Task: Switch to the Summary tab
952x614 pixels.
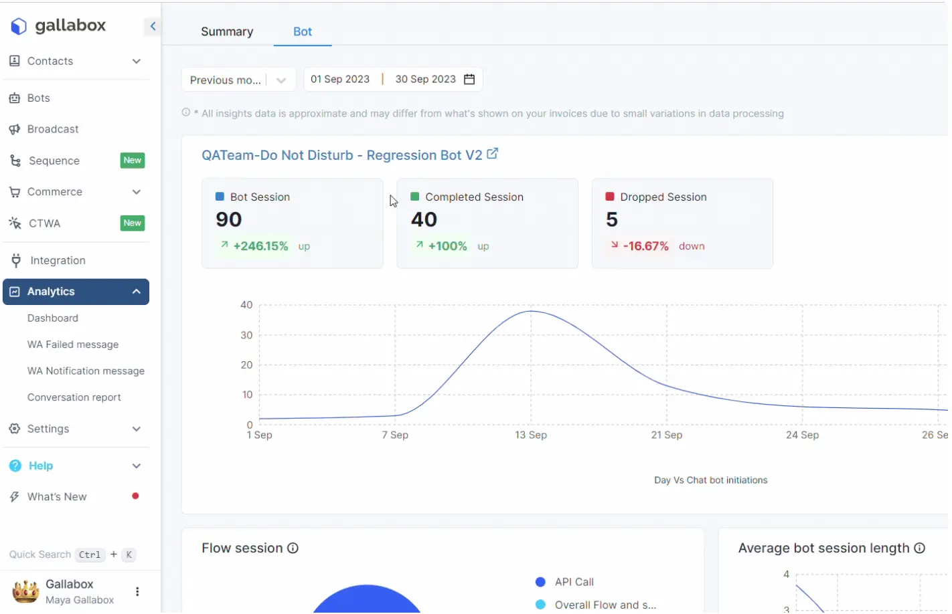Action: pos(227,31)
